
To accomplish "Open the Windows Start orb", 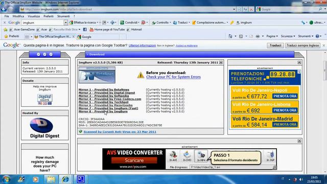I will coord(6,179).
